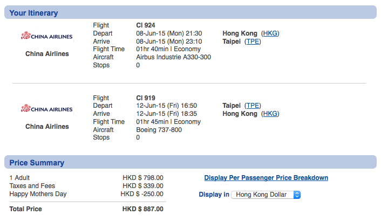Click the Total Price amount HKD $ 887.00

143,209
